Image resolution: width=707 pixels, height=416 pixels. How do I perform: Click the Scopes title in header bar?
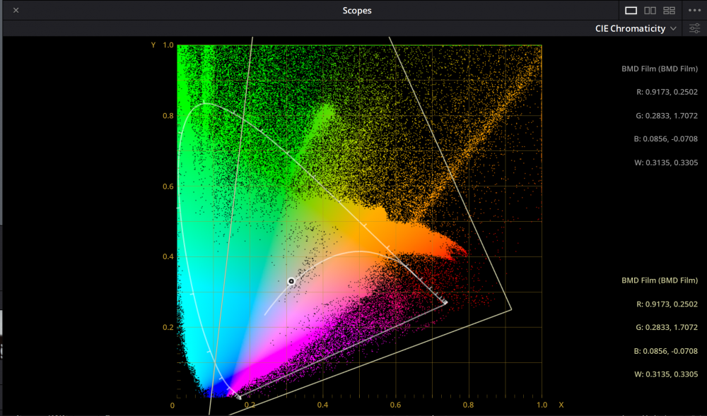tap(357, 11)
